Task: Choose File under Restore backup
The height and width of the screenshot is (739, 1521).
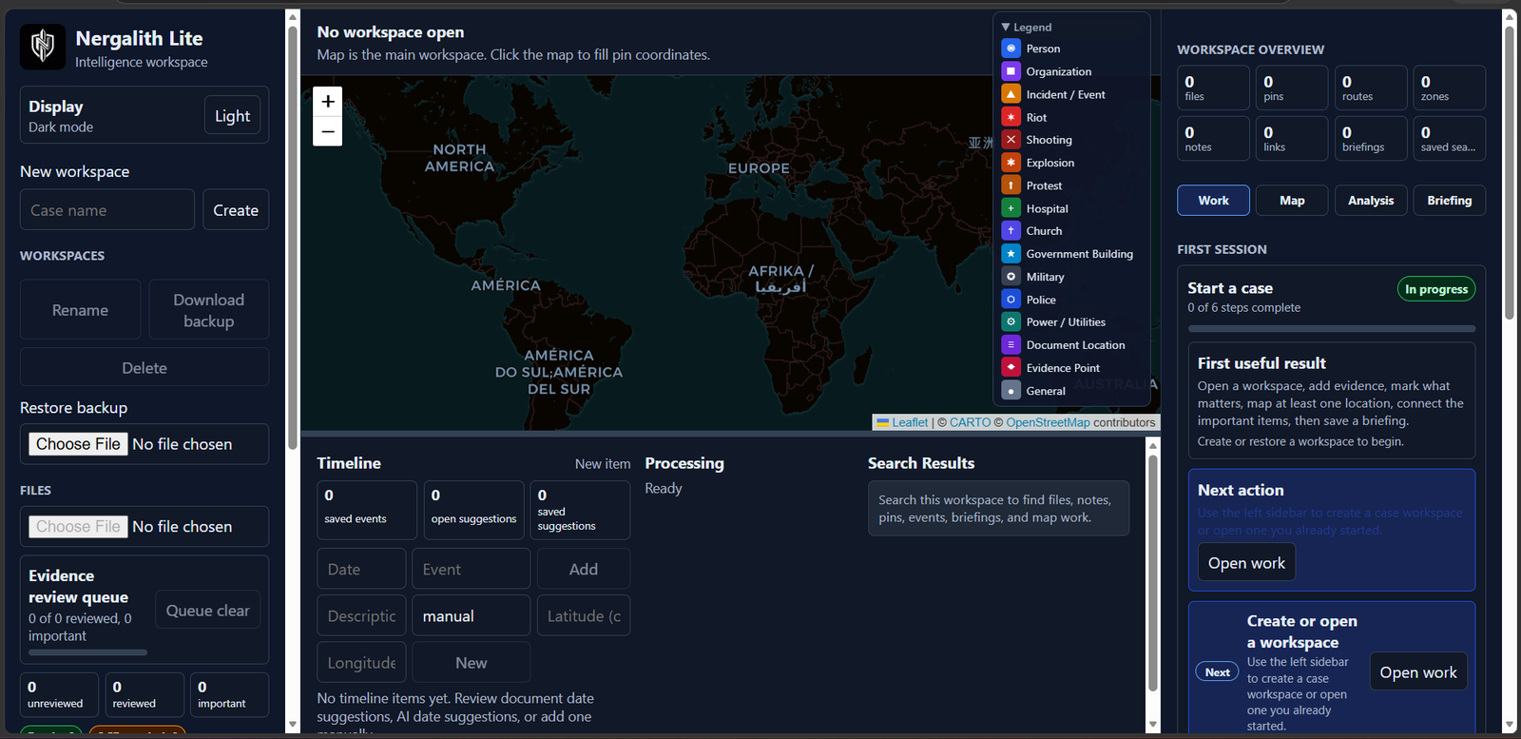Action: click(79, 444)
